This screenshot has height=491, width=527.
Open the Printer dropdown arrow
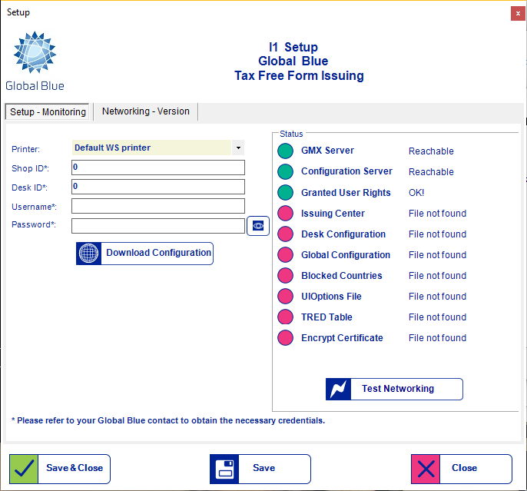tap(238, 148)
